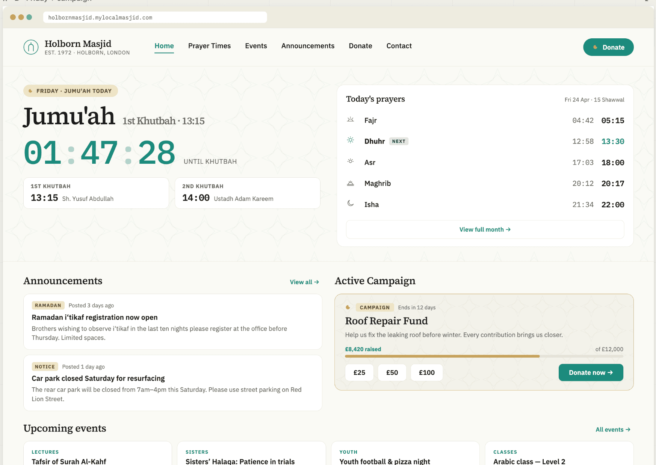Click the green Donate button in header

pos(608,47)
